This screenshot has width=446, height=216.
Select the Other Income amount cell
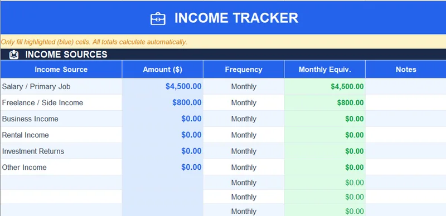click(x=162, y=167)
